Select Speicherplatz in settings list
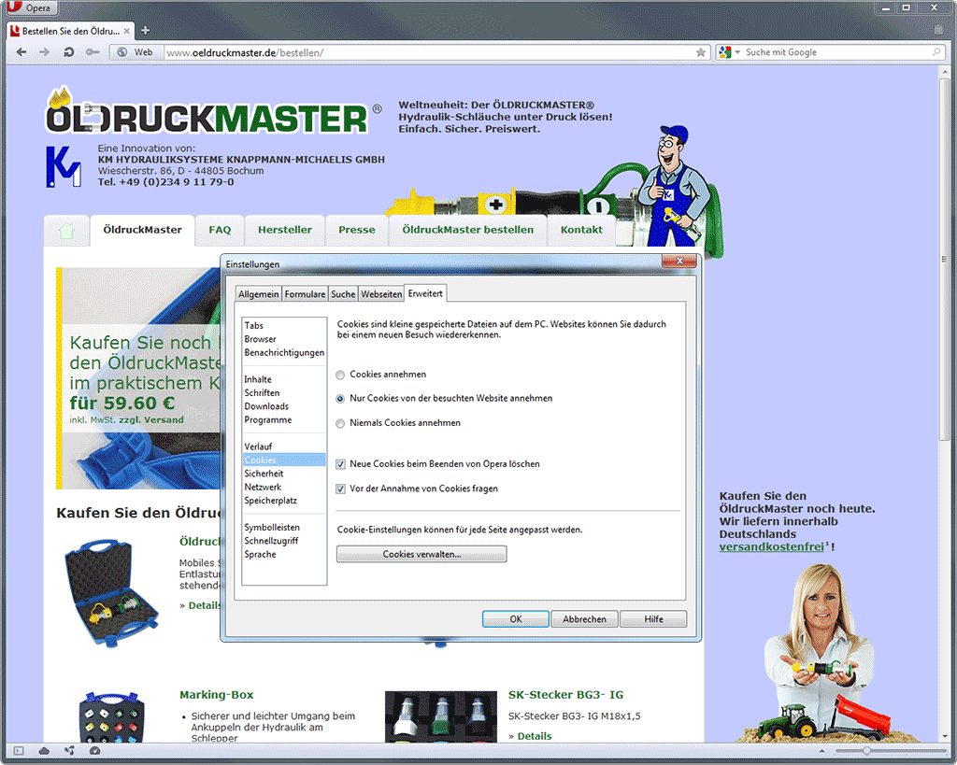This screenshot has width=957, height=765. coord(284,501)
